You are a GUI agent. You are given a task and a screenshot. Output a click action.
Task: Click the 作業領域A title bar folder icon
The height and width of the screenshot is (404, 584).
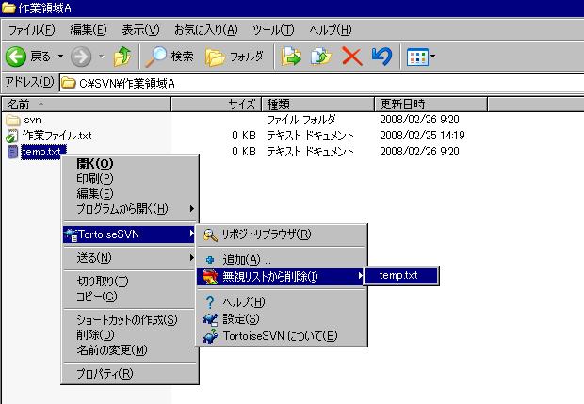pyautogui.click(x=8, y=8)
